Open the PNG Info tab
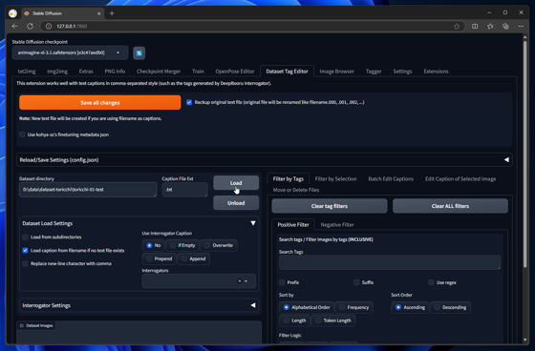 115,72
